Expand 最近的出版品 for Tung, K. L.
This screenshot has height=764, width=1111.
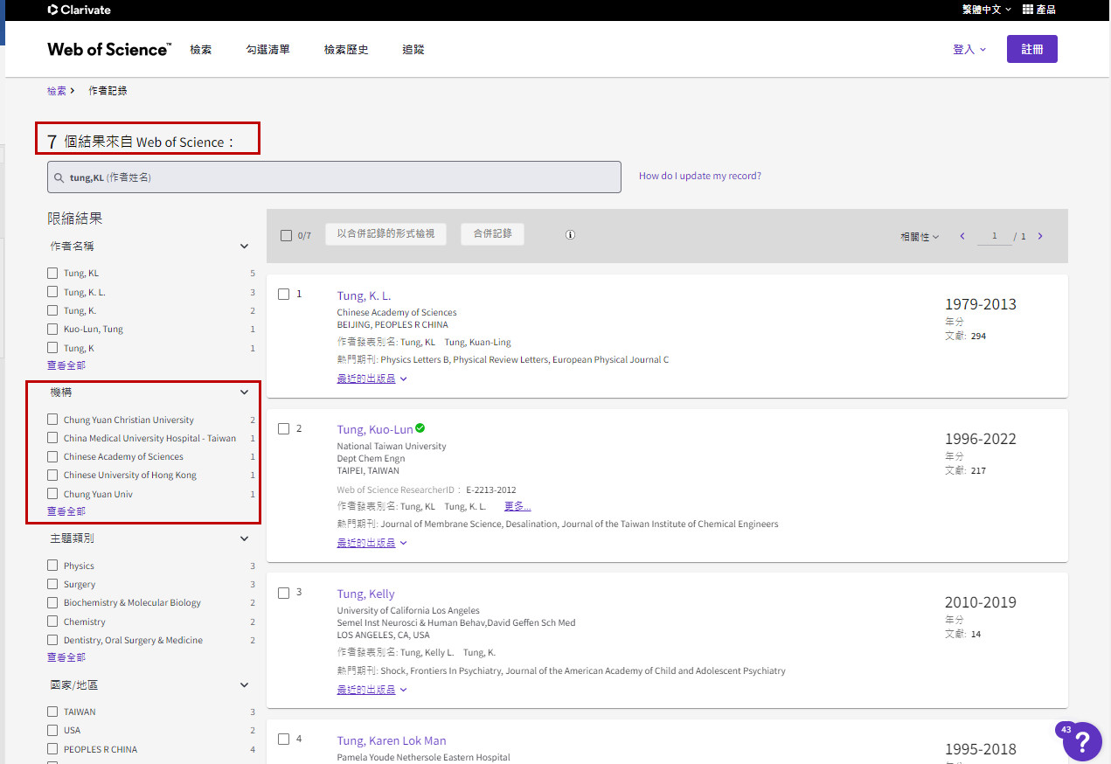(371, 379)
